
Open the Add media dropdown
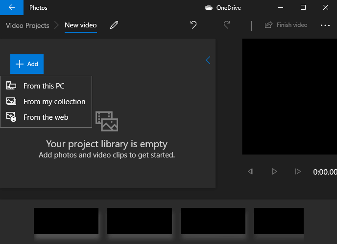(27, 64)
